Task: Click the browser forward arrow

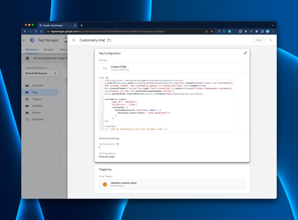Action: 30,31
